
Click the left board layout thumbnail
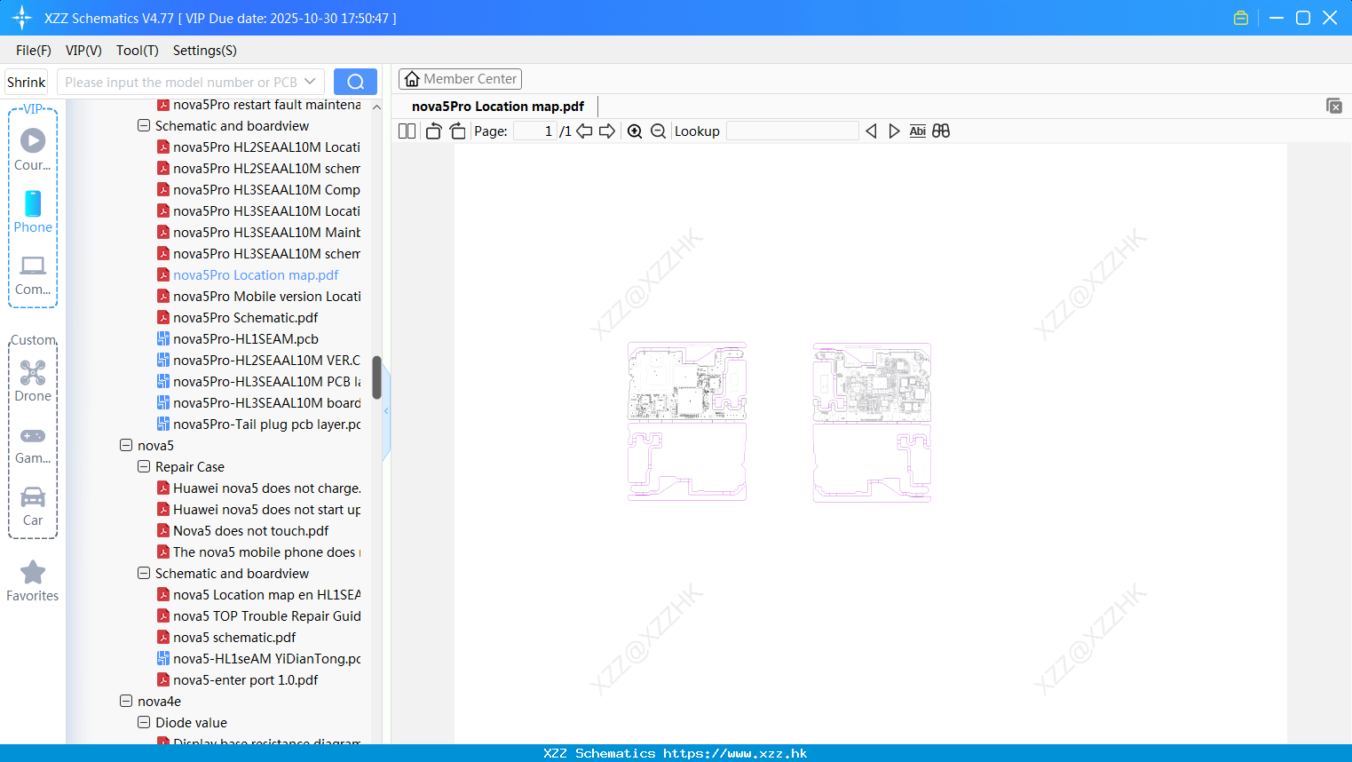pyautogui.click(x=687, y=422)
